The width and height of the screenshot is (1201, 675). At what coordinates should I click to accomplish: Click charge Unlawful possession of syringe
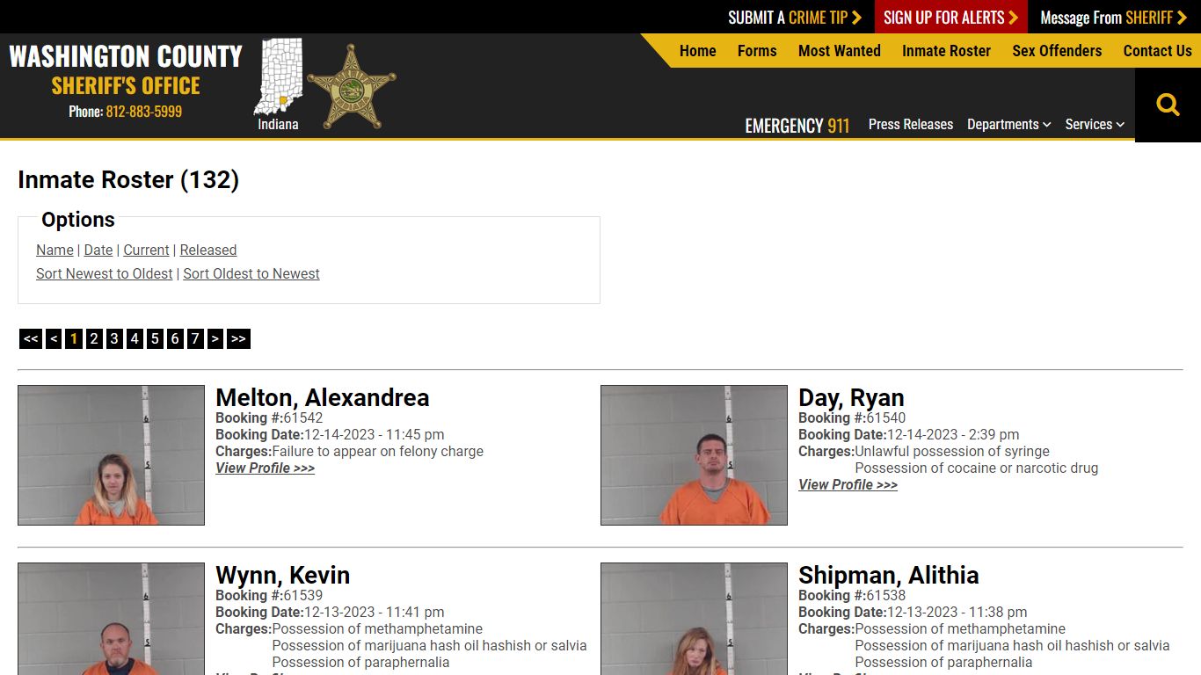pos(952,452)
